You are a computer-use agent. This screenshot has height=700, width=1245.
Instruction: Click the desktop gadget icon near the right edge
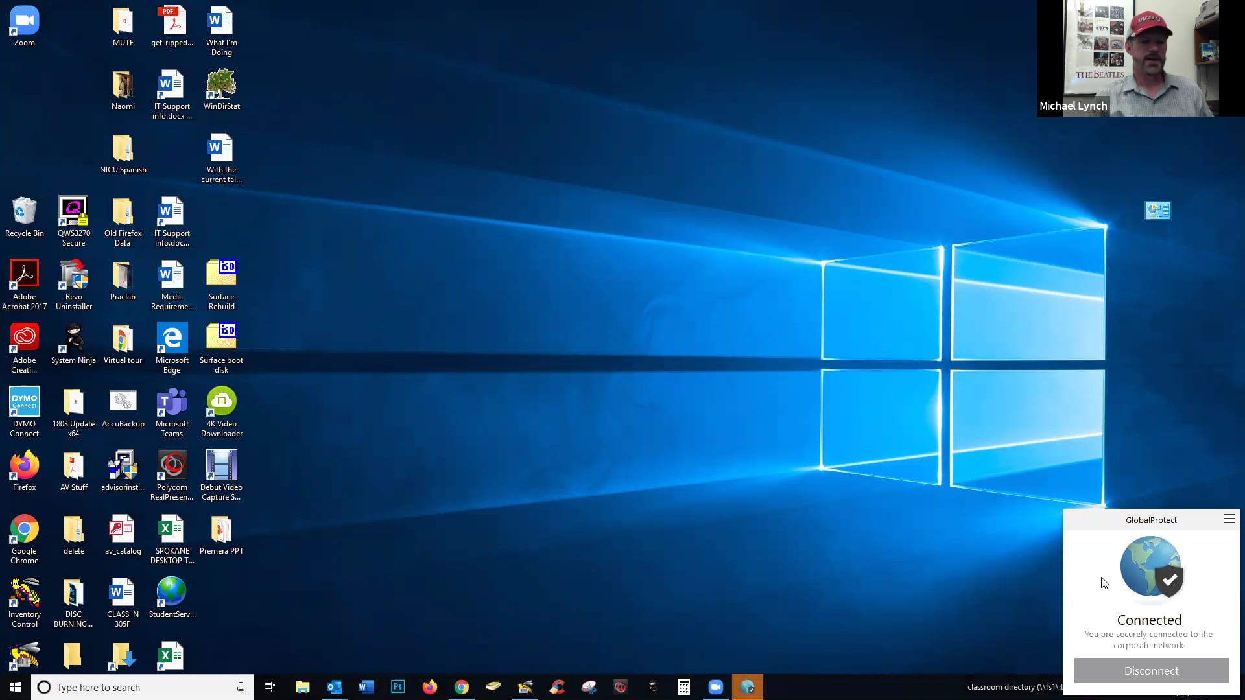pos(1157,211)
